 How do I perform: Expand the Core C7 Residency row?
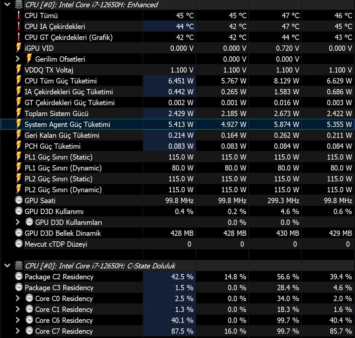pyautogui.click(x=18, y=331)
